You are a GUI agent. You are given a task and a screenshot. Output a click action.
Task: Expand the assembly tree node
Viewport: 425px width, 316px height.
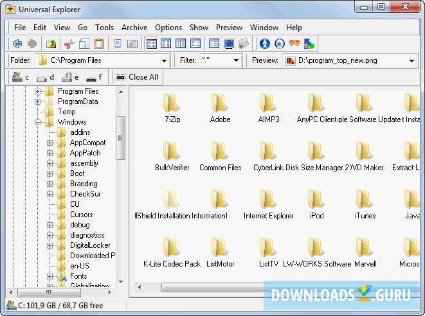[50, 163]
